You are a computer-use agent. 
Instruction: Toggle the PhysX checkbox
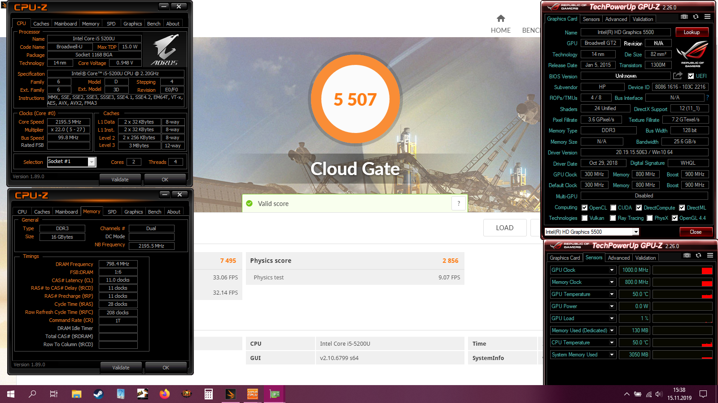[x=650, y=218]
